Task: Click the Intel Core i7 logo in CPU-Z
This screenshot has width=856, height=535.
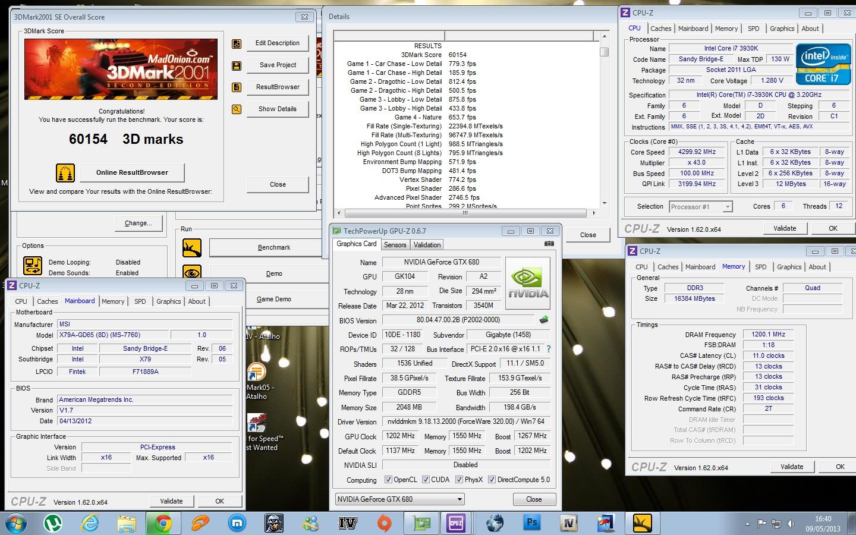Action: tap(823, 64)
